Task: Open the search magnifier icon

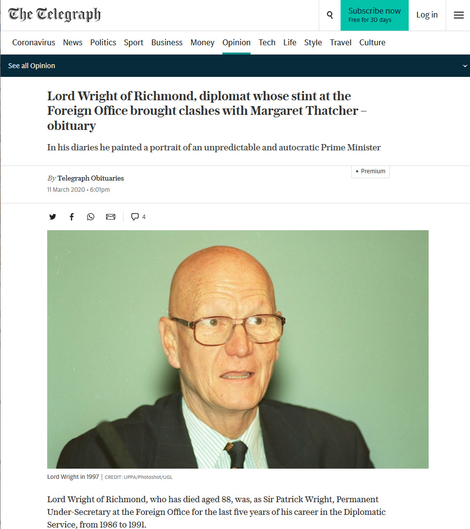Action: [x=330, y=15]
